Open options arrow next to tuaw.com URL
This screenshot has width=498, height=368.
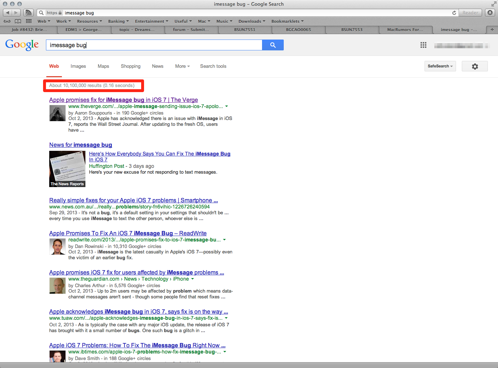pyautogui.click(x=227, y=318)
